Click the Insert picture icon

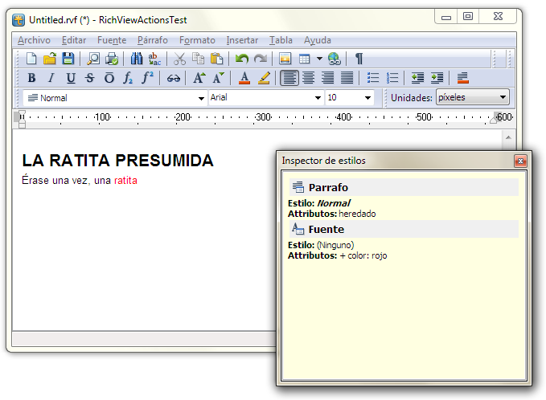[285, 59]
